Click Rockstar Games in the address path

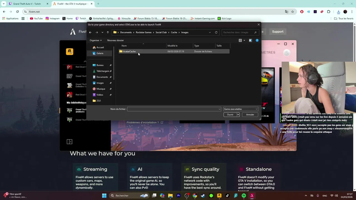click(x=144, y=32)
